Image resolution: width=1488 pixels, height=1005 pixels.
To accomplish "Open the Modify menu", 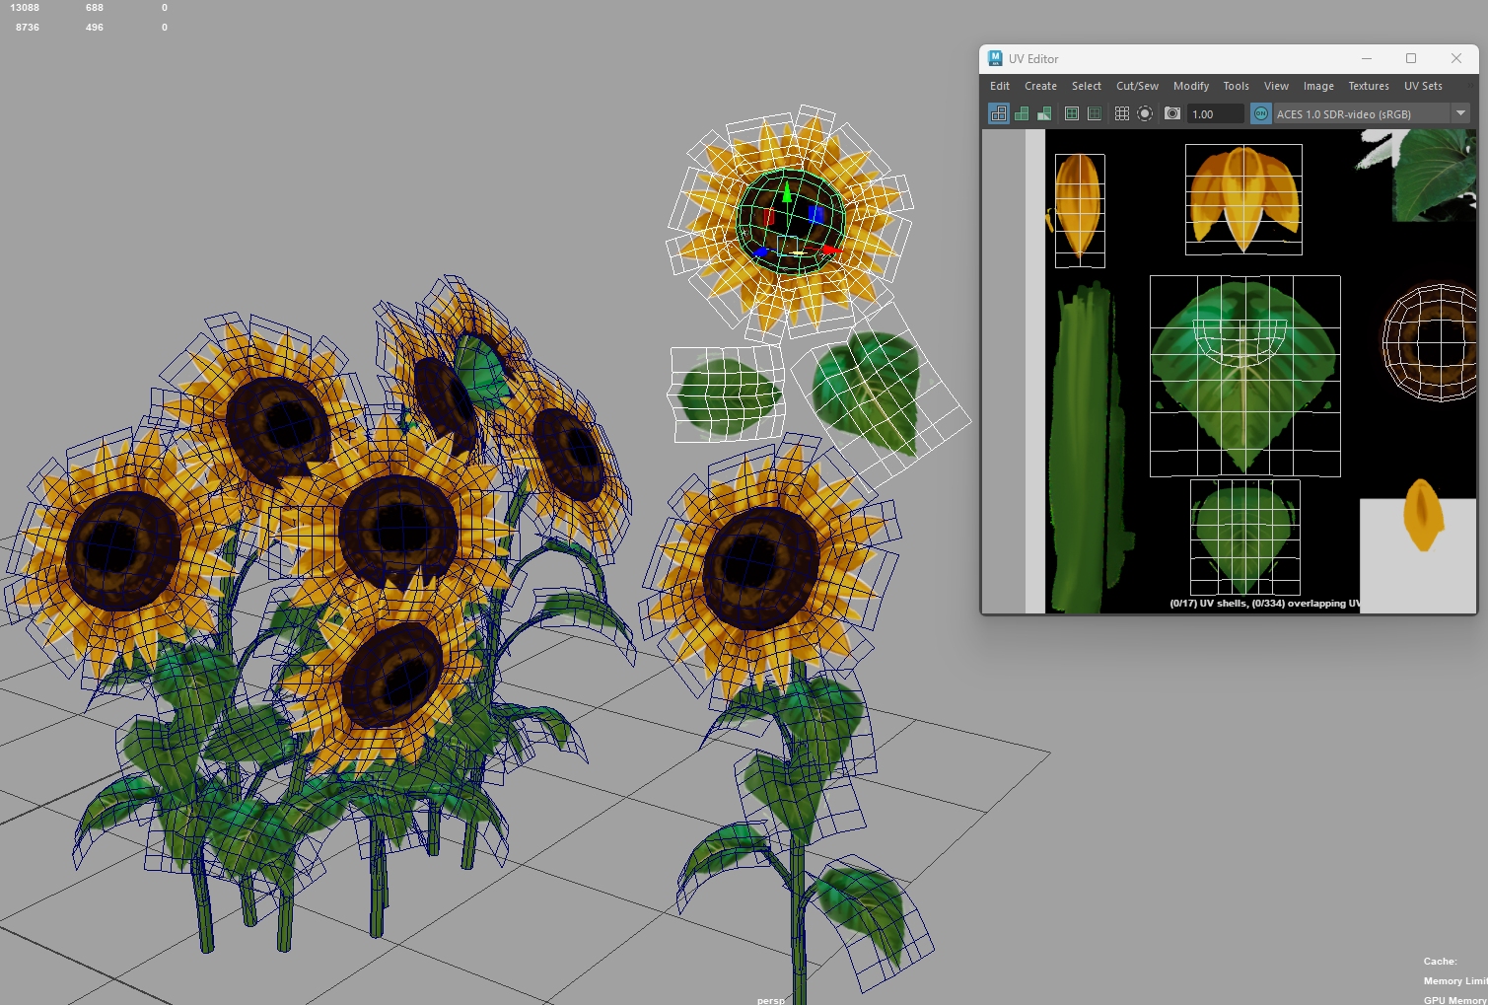I will tap(1191, 87).
